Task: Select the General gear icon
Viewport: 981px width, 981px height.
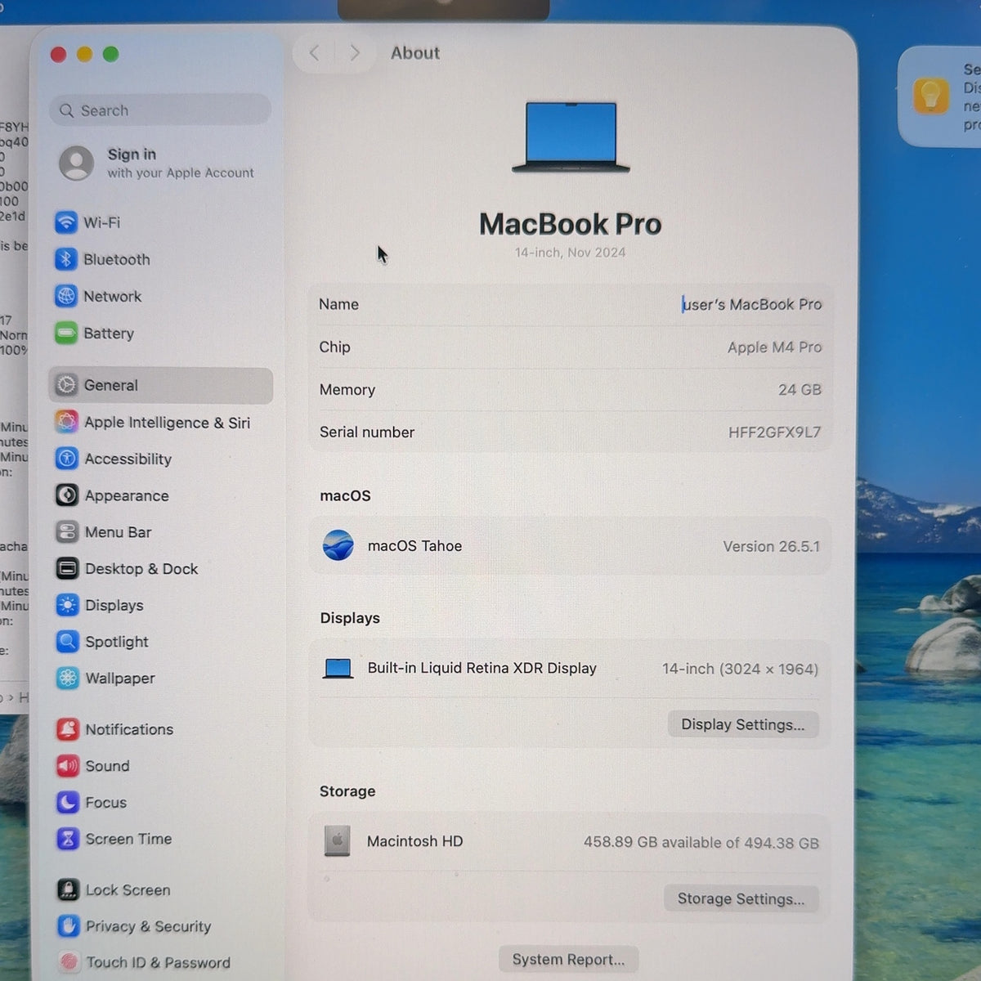Action: 67,385
